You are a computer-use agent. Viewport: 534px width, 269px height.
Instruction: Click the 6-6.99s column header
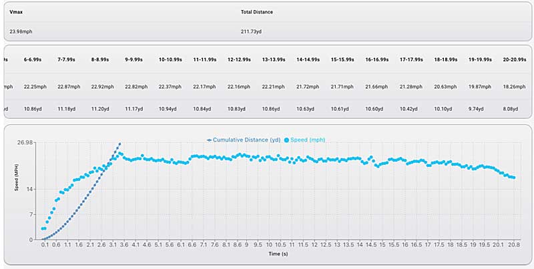point(33,59)
